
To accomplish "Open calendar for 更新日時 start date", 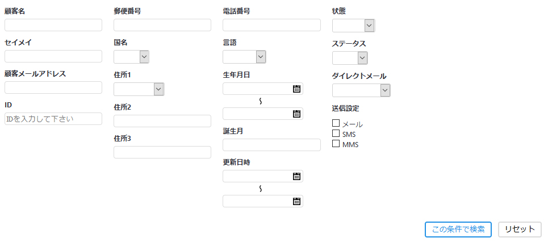I will [296, 176].
